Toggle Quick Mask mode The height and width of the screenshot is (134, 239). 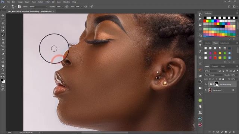[x=3, y=86]
